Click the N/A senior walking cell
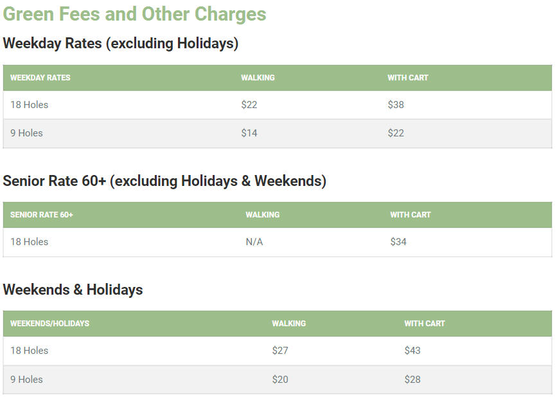This screenshot has width=557, height=406. point(254,242)
